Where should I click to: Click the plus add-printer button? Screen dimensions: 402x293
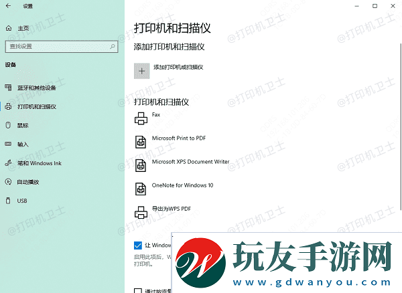coord(142,71)
